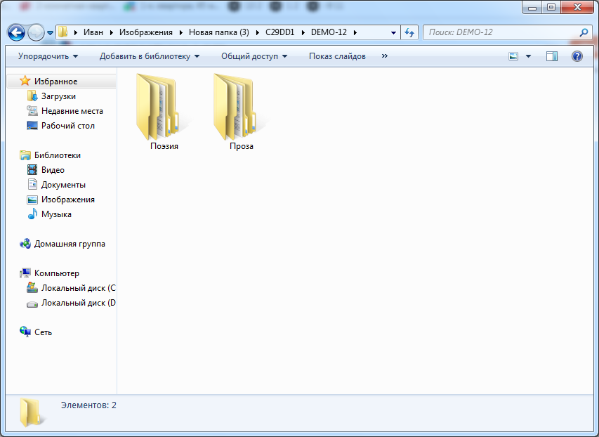Select Домашняя группа in the sidebar
The width and height of the screenshot is (599, 437).
coord(70,244)
